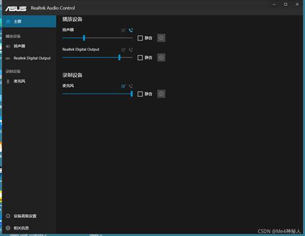The height and width of the screenshot is (236, 305).
Task: Close the Realtek Audio Control window
Action: 297,5
